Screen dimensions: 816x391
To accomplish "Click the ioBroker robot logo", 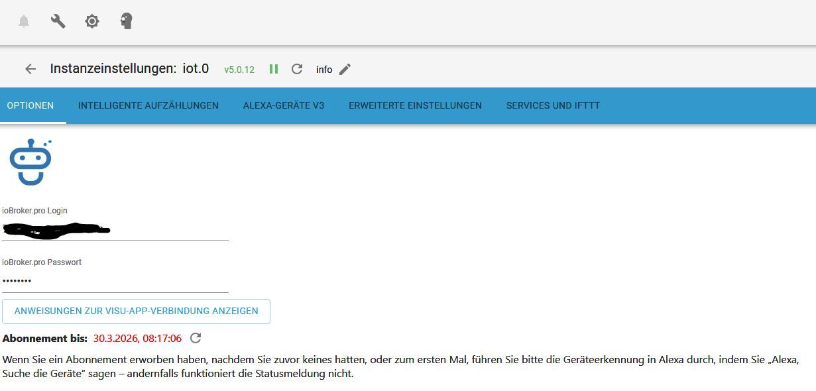I will (x=31, y=161).
